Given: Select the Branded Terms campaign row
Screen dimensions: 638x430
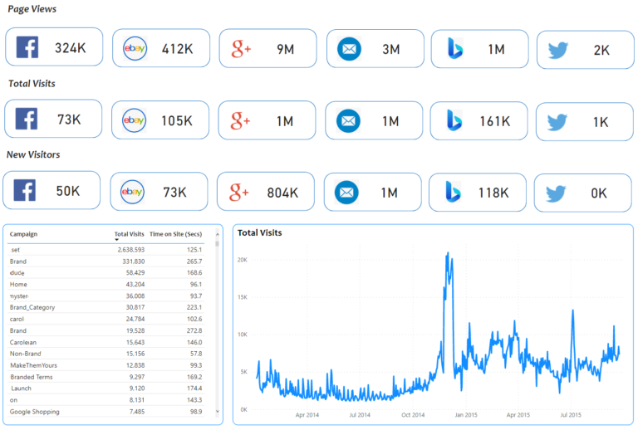Looking at the screenshot, I should click(106, 377).
